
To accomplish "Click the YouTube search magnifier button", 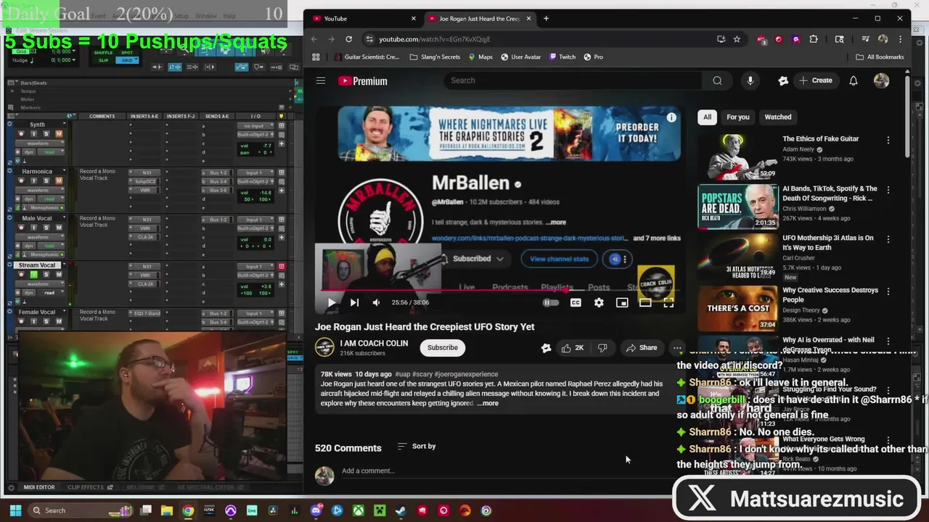I will 717,80.
